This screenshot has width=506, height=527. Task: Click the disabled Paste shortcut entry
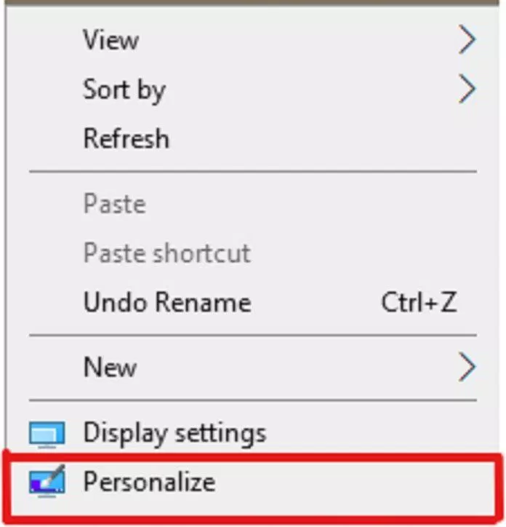(x=167, y=253)
